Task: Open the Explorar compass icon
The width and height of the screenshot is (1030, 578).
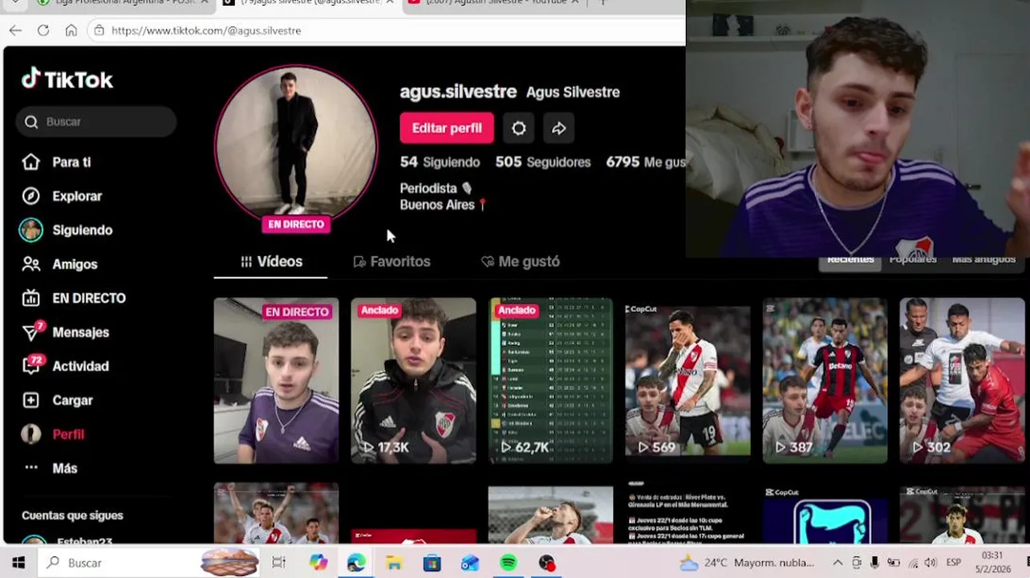Action: (x=30, y=196)
